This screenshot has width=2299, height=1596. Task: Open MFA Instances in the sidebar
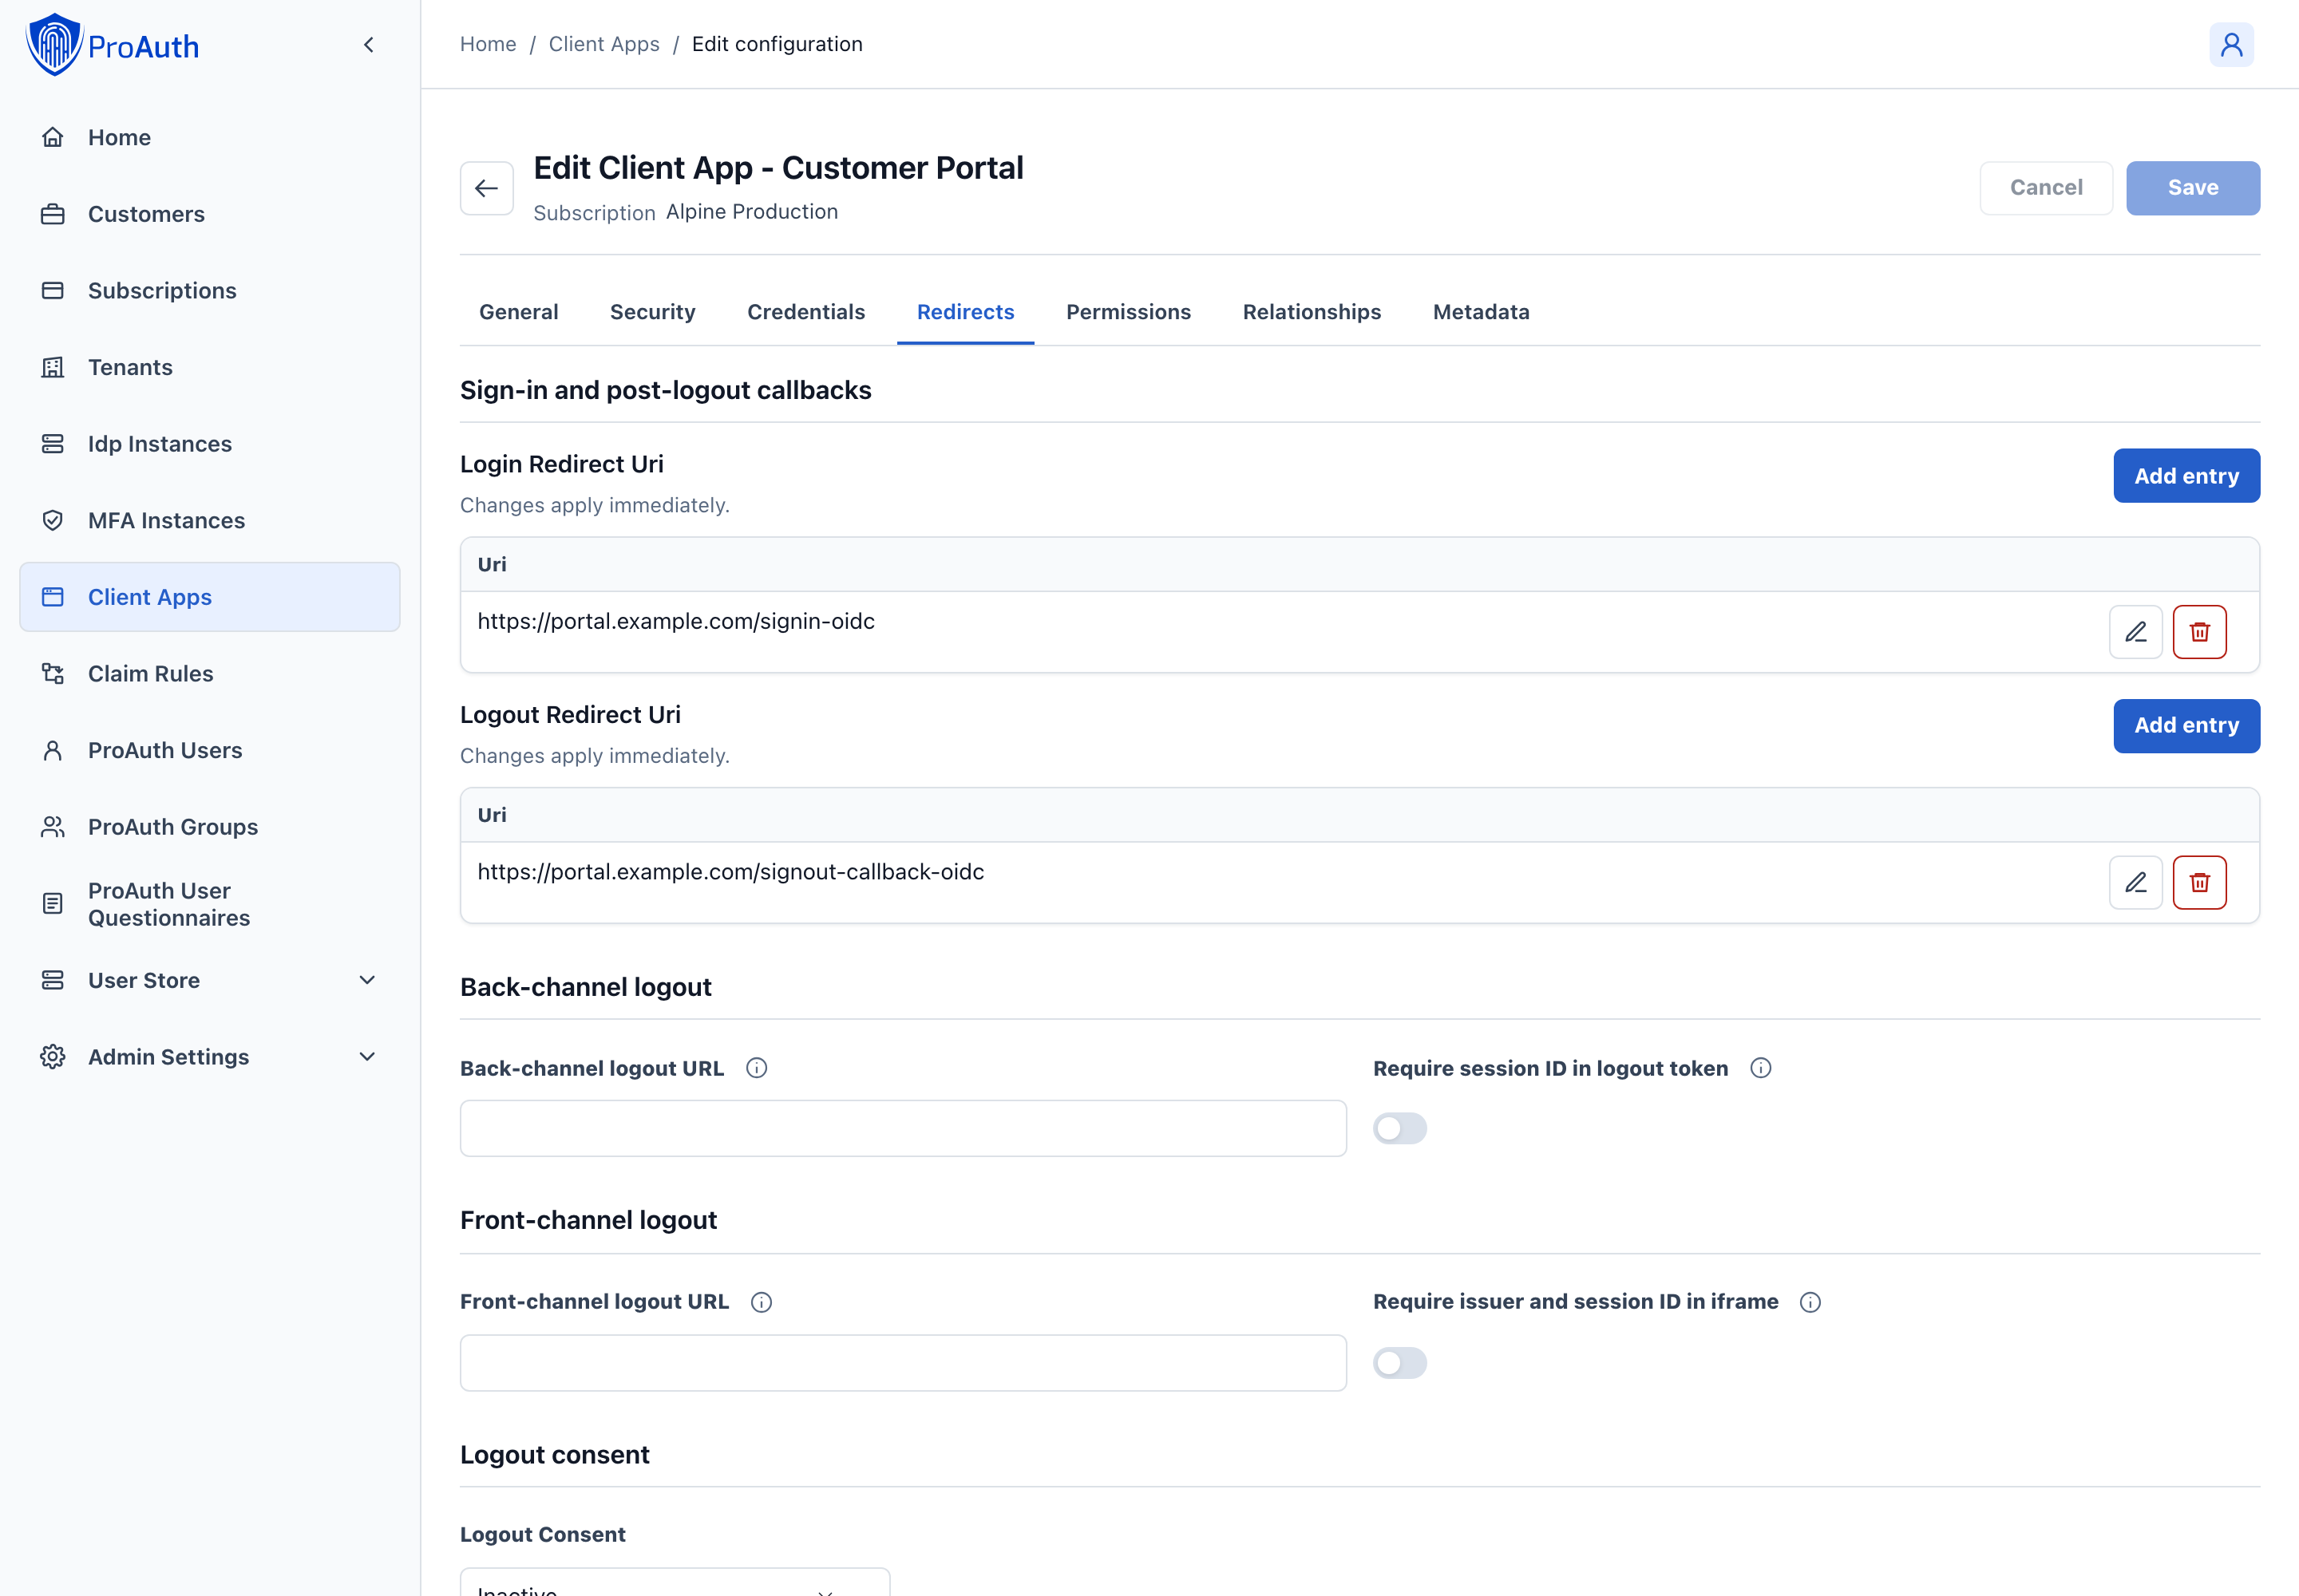(x=210, y=520)
